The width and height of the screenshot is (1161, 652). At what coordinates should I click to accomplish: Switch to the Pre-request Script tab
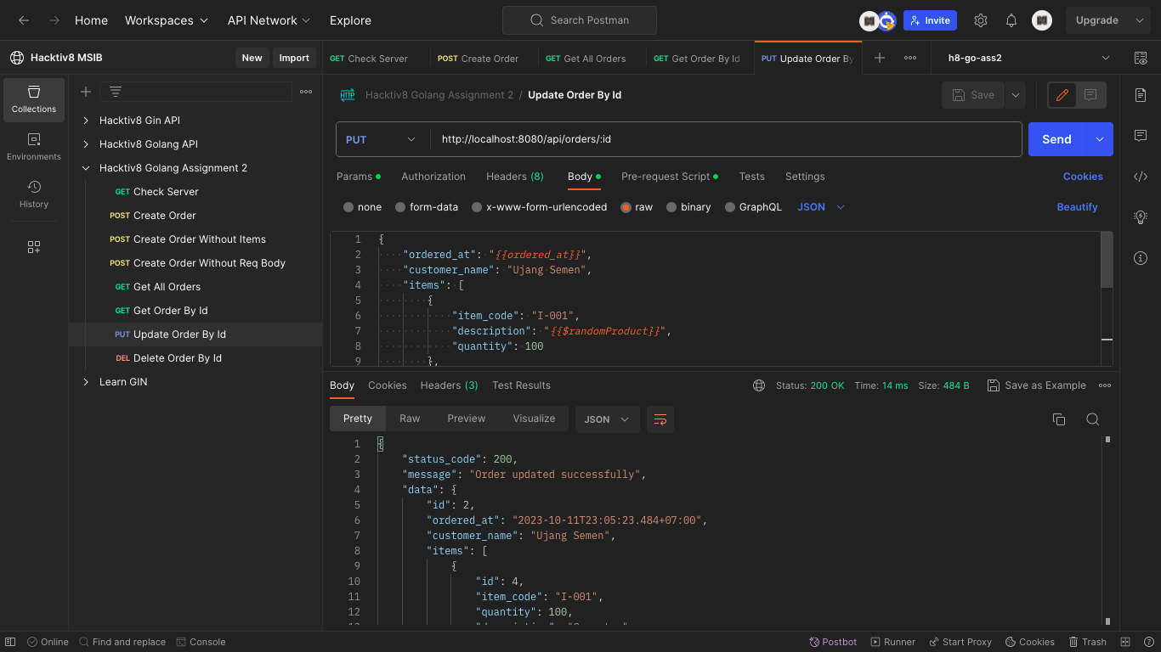[x=670, y=177]
